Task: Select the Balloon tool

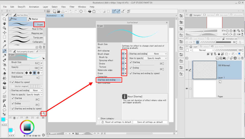Action: 4,110
